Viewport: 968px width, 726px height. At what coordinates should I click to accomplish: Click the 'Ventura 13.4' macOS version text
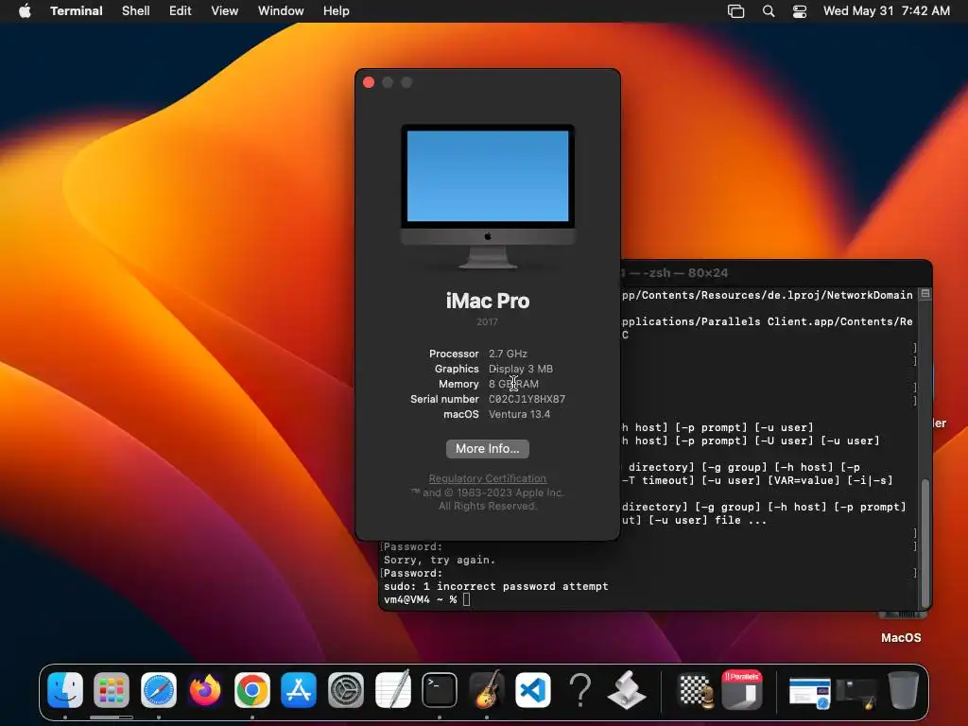coord(519,414)
